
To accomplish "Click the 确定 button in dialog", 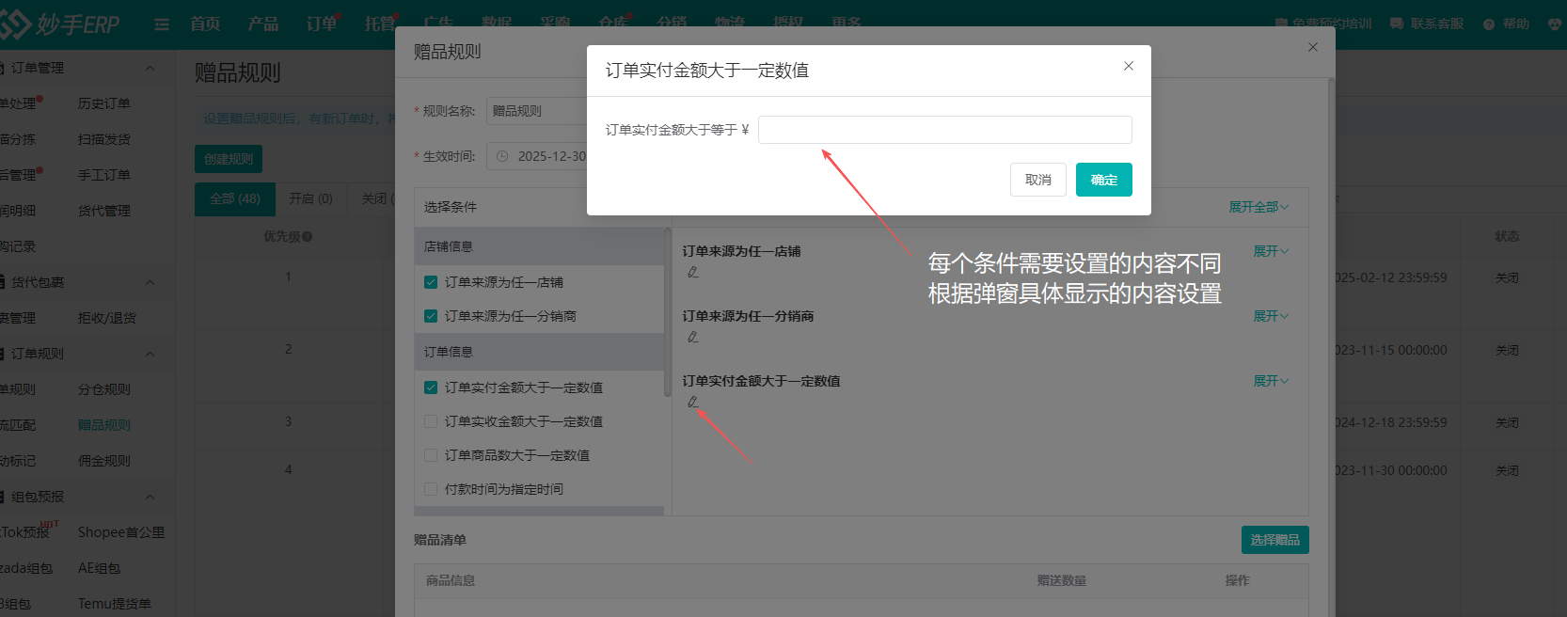I will [x=1104, y=180].
